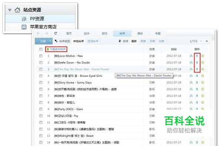Preview Settle Down with headphone icon

pyautogui.click(x=191, y=62)
